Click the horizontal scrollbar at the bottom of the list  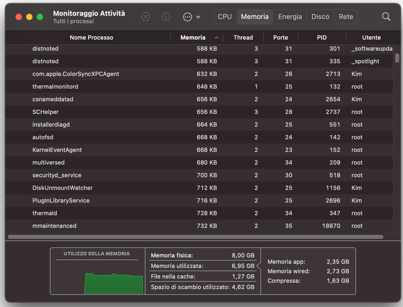(x=195, y=237)
